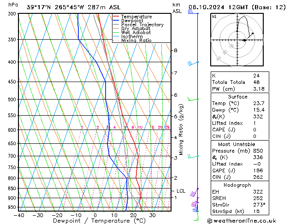The image size is (290, 224).
Task: Click the Hodograph section header in table
Action: click(x=237, y=185)
